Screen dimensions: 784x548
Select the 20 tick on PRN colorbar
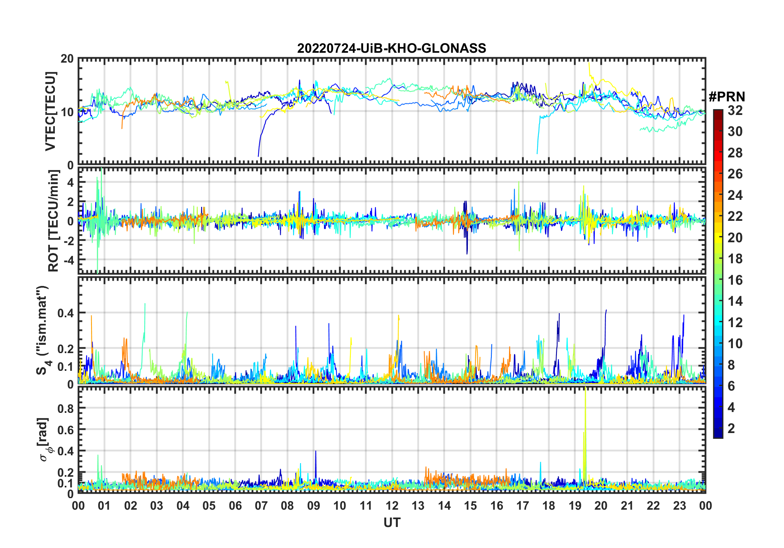[x=735, y=238]
